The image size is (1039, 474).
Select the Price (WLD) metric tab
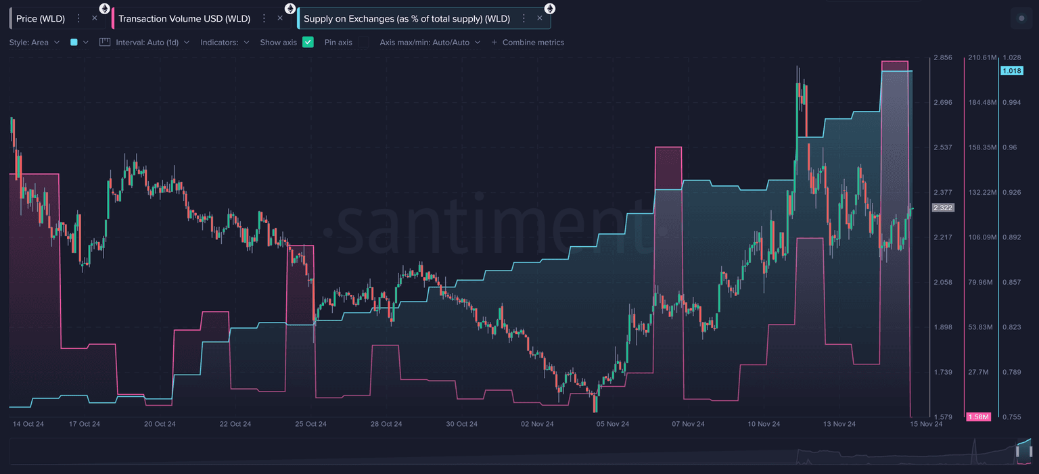pos(41,18)
